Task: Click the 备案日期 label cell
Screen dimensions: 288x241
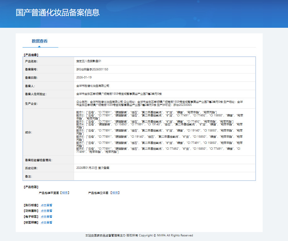Action: click(x=48, y=77)
